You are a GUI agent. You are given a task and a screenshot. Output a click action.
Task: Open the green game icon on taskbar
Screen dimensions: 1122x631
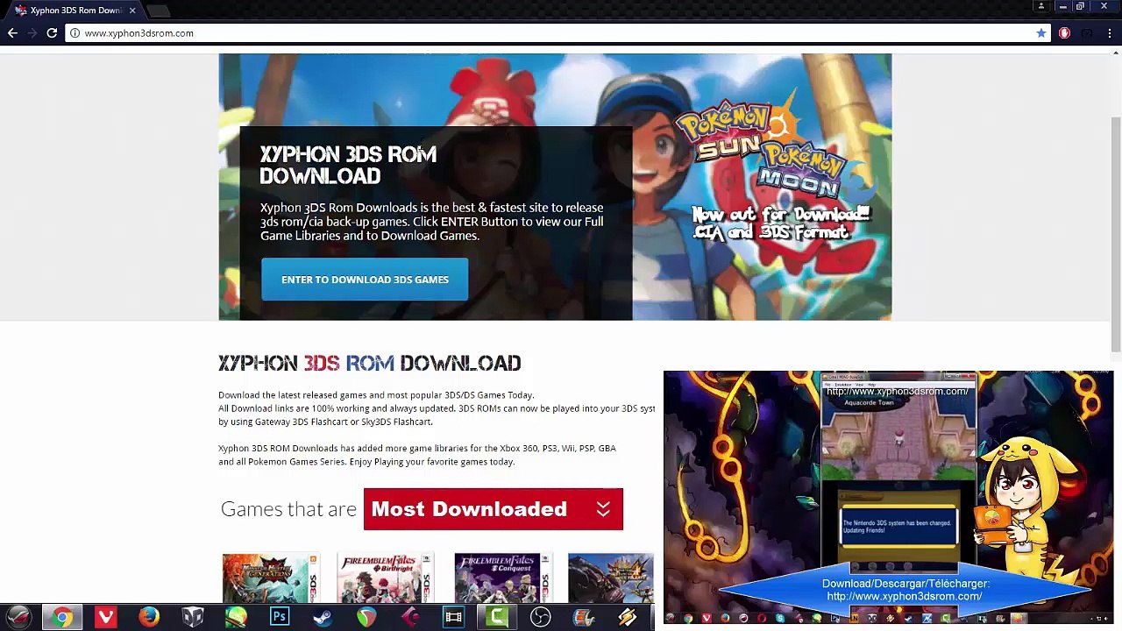coord(236,618)
